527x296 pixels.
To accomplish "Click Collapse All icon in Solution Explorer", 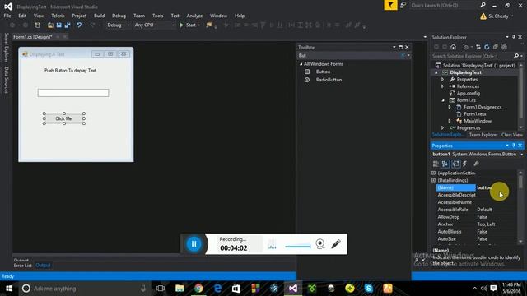I will pos(495,47).
